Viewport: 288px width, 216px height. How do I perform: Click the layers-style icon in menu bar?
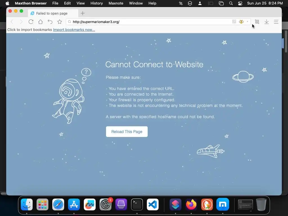coord(190,3)
